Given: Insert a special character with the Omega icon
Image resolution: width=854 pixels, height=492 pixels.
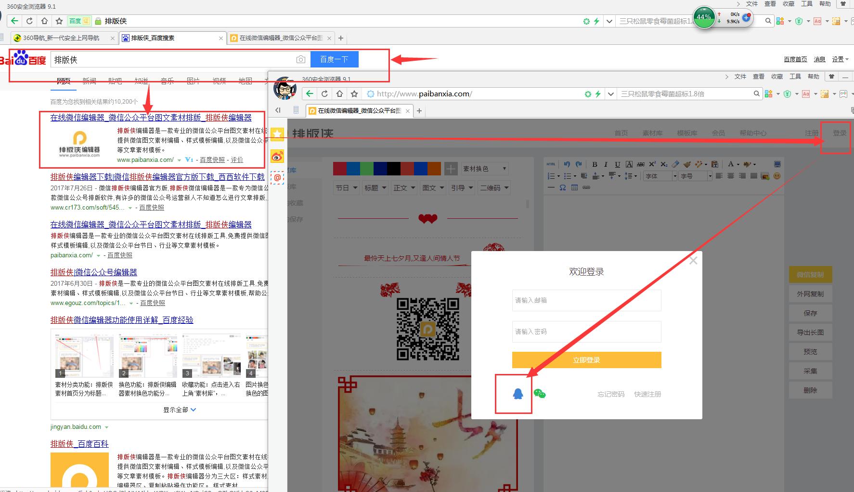Looking at the screenshot, I should tap(562, 187).
